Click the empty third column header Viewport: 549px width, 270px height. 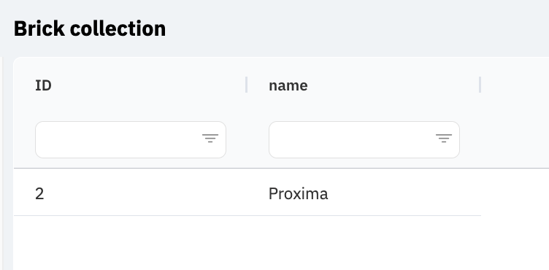[515, 85]
